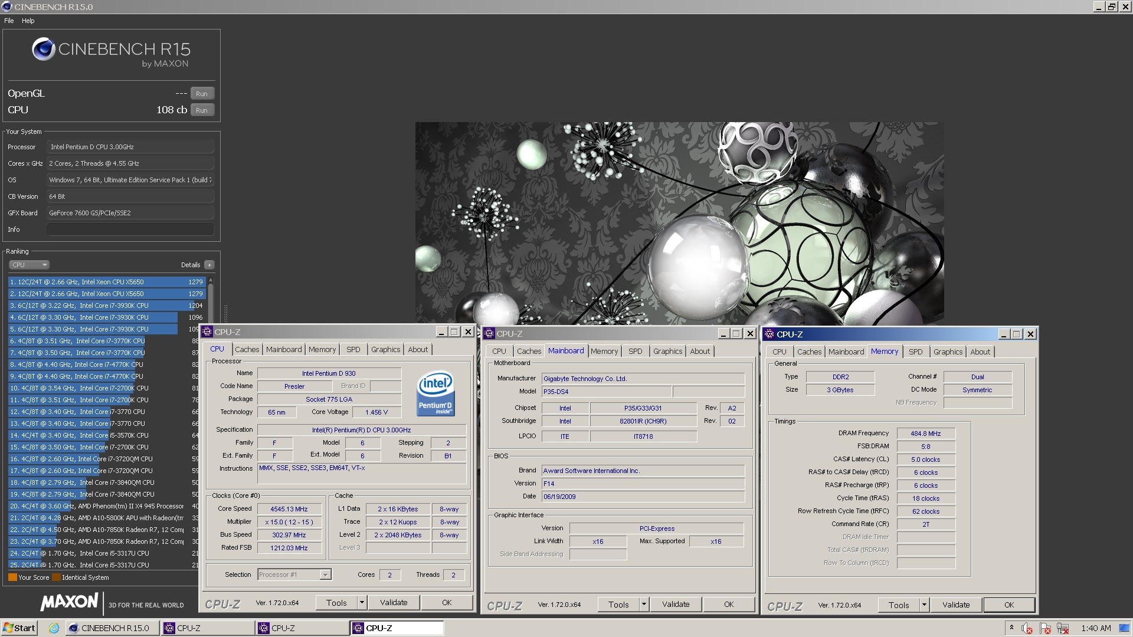Run the CPU benchmark
Viewport: 1133px width, 637px height.
pyautogui.click(x=202, y=110)
